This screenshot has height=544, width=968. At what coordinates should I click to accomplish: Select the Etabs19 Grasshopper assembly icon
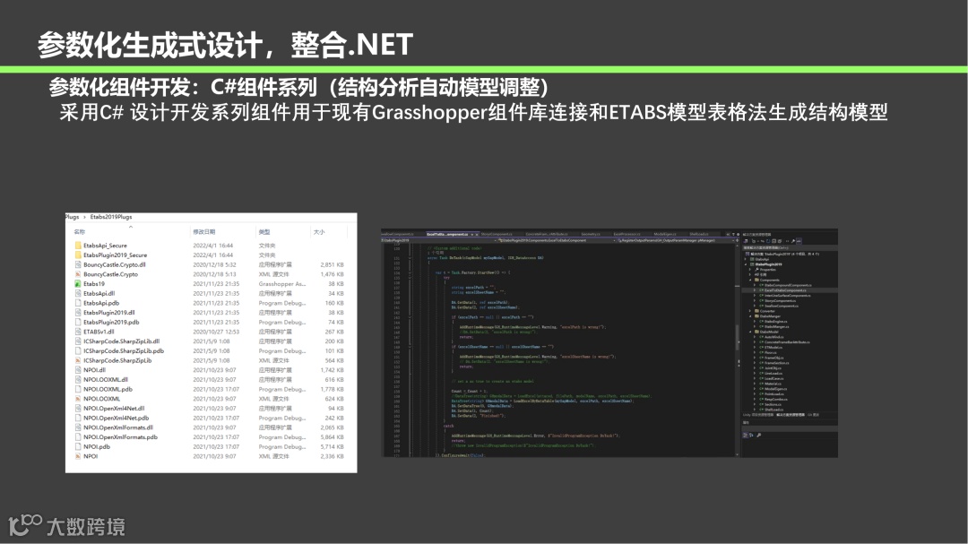[78, 283]
